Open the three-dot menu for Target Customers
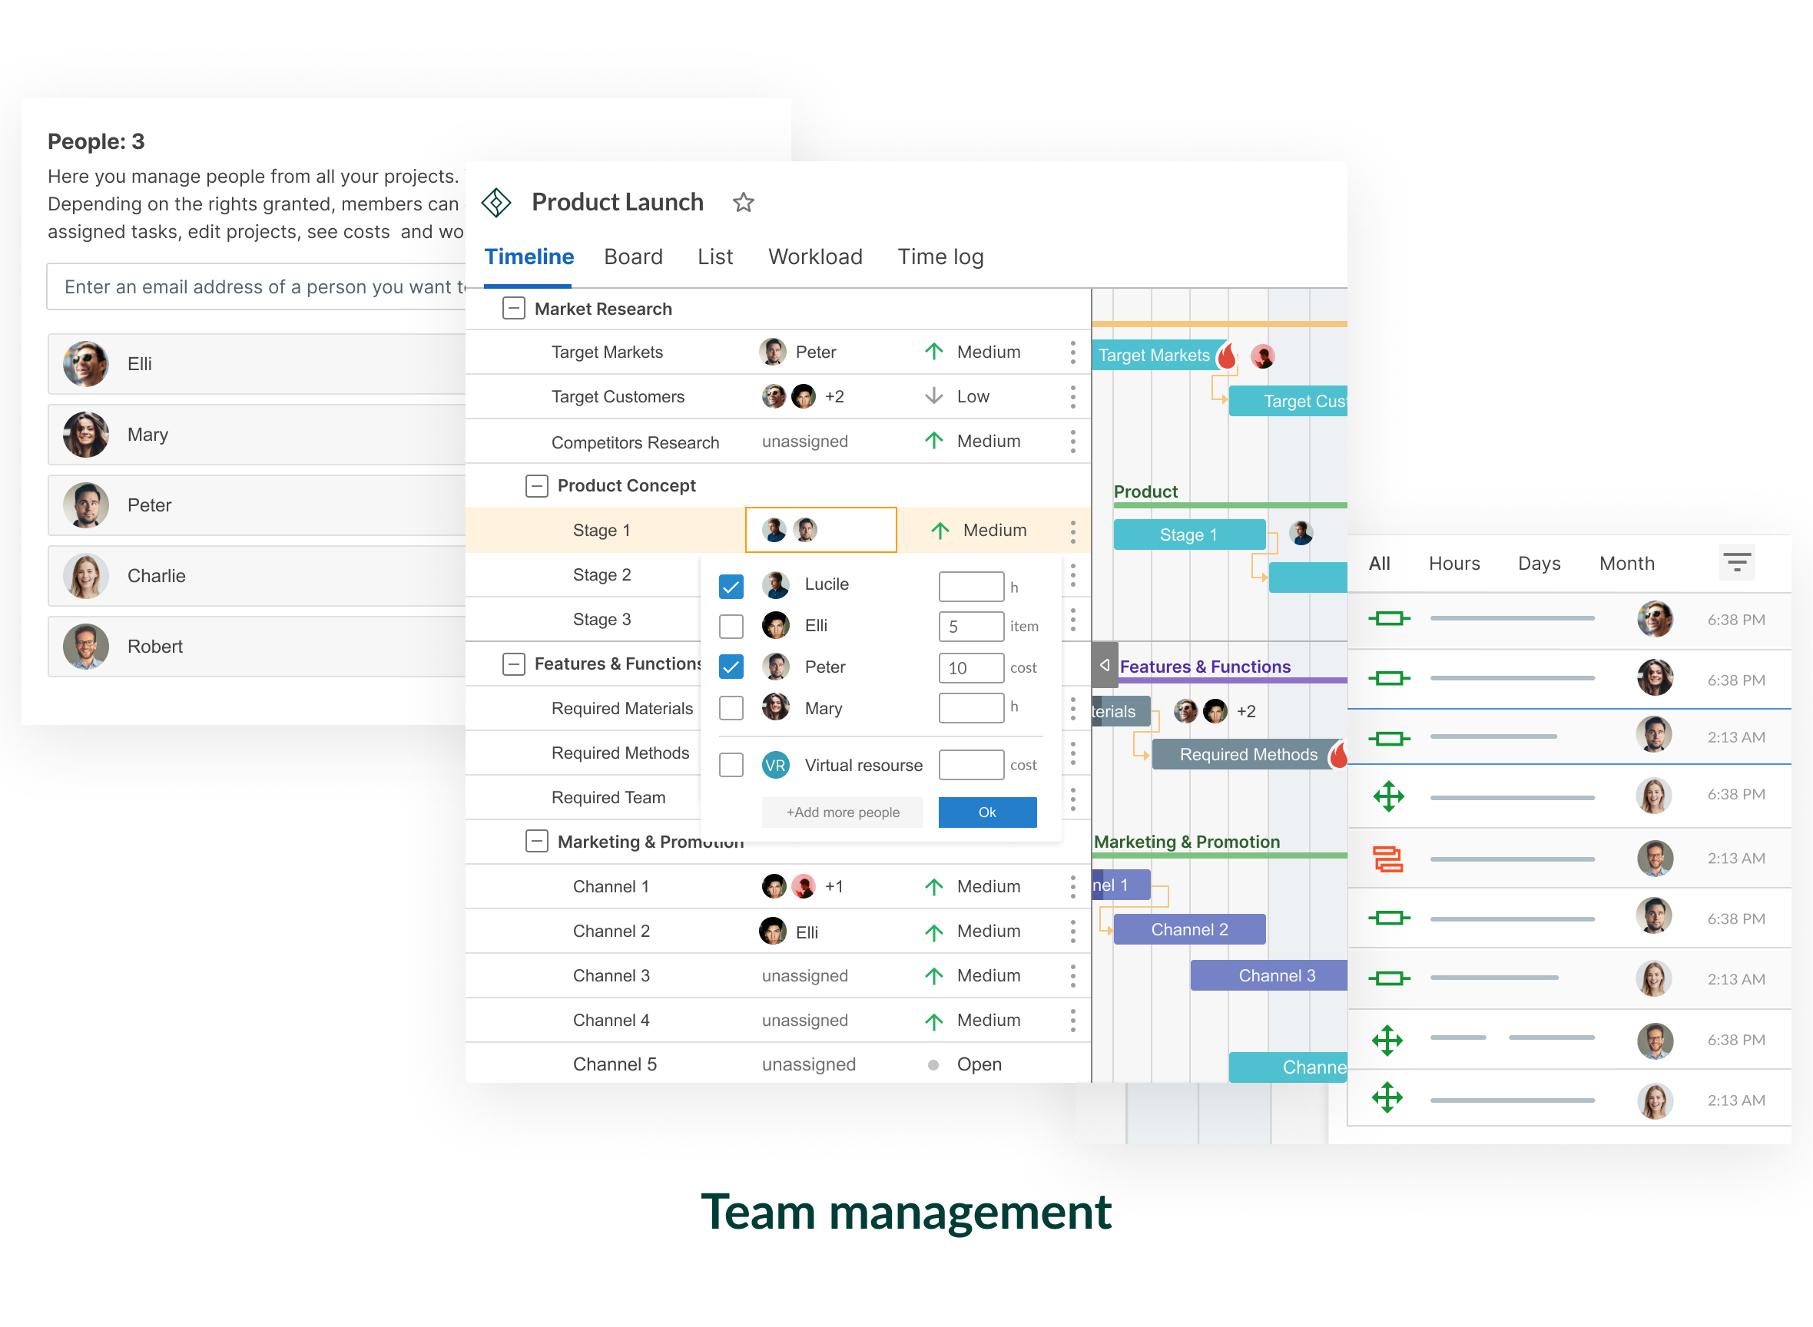The image size is (1813, 1327). [1073, 397]
